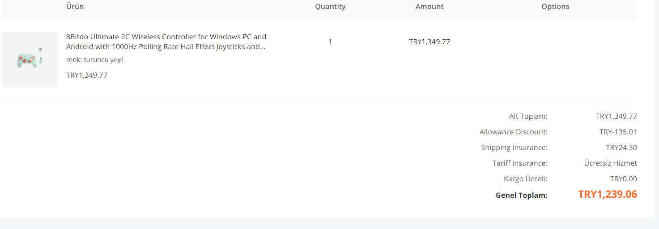Open the 8Bitdo Ultimate 2C Wireless Controller title

(x=166, y=42)
